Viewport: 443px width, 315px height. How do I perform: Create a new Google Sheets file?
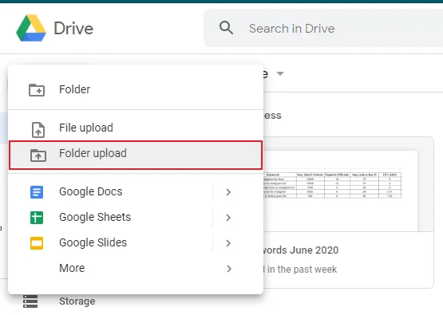[110, 218]
